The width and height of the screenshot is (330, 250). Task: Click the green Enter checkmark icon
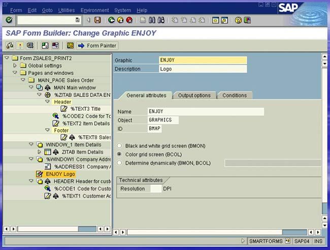pos(9,20)
